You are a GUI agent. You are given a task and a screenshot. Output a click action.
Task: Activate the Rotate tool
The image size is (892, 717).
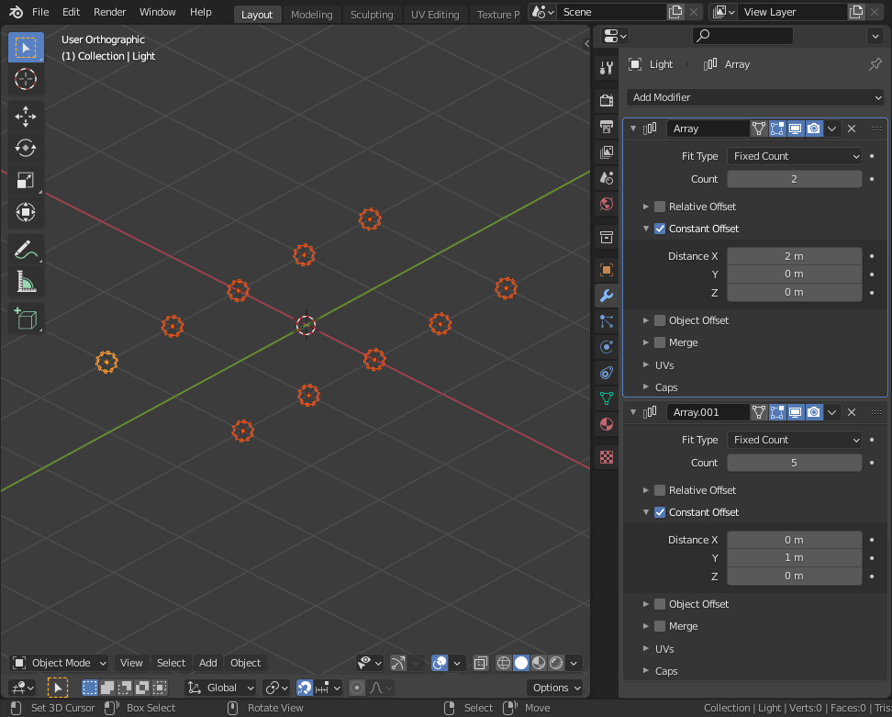pos(26,148)
